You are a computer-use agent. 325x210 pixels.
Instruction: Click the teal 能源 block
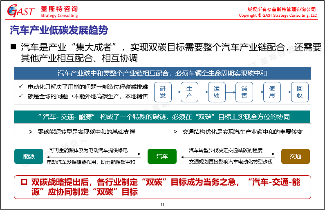(x=29, y=157)
